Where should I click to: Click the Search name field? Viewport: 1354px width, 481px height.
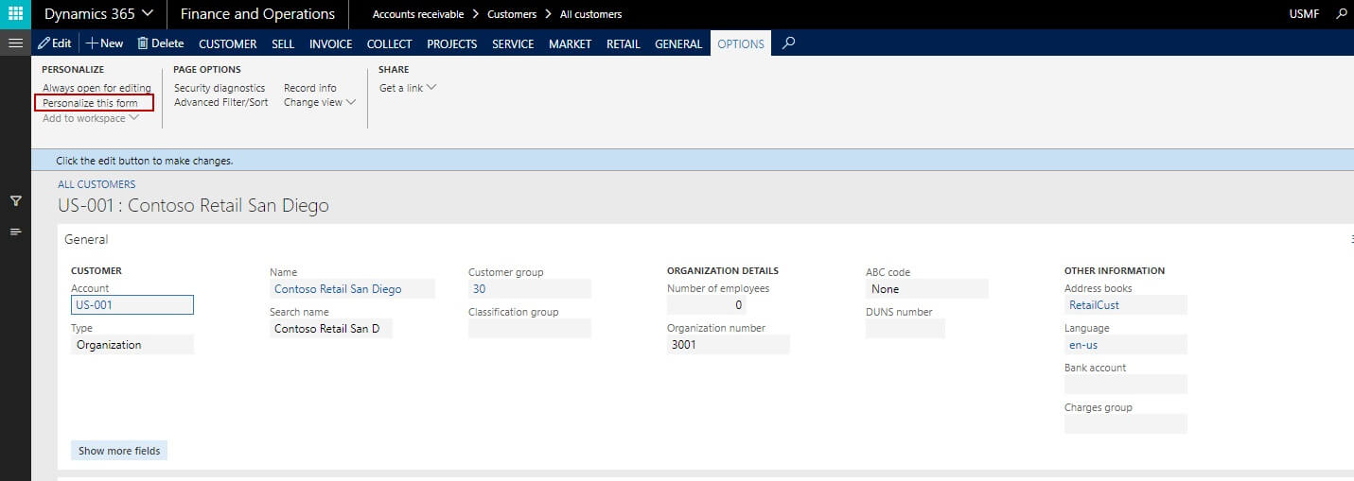(x=331, y=329)
